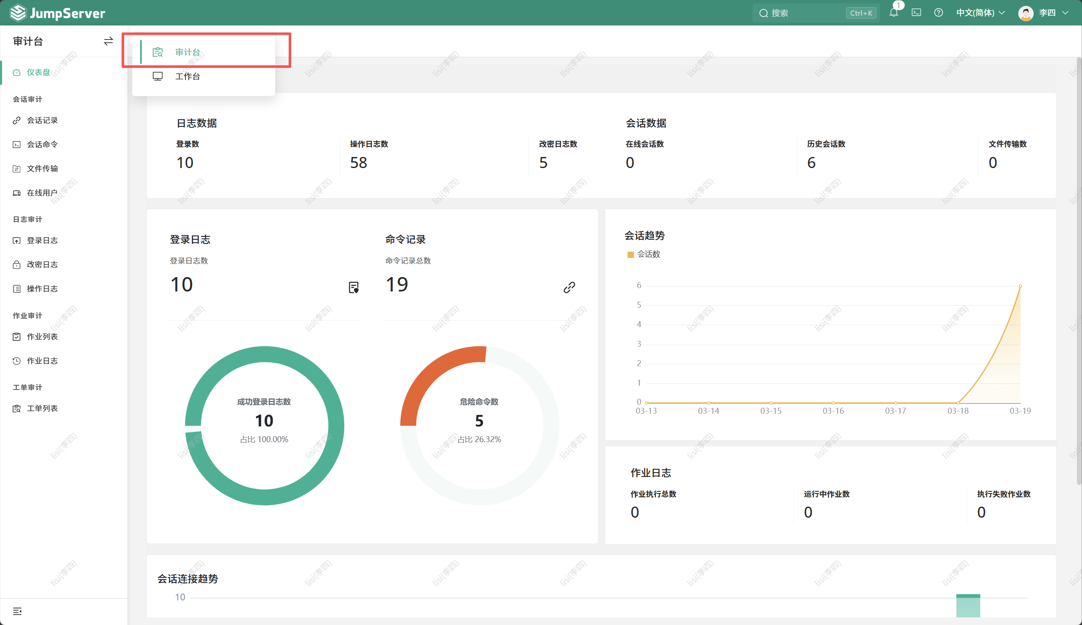Click the help question mark icon

point(938,13)
